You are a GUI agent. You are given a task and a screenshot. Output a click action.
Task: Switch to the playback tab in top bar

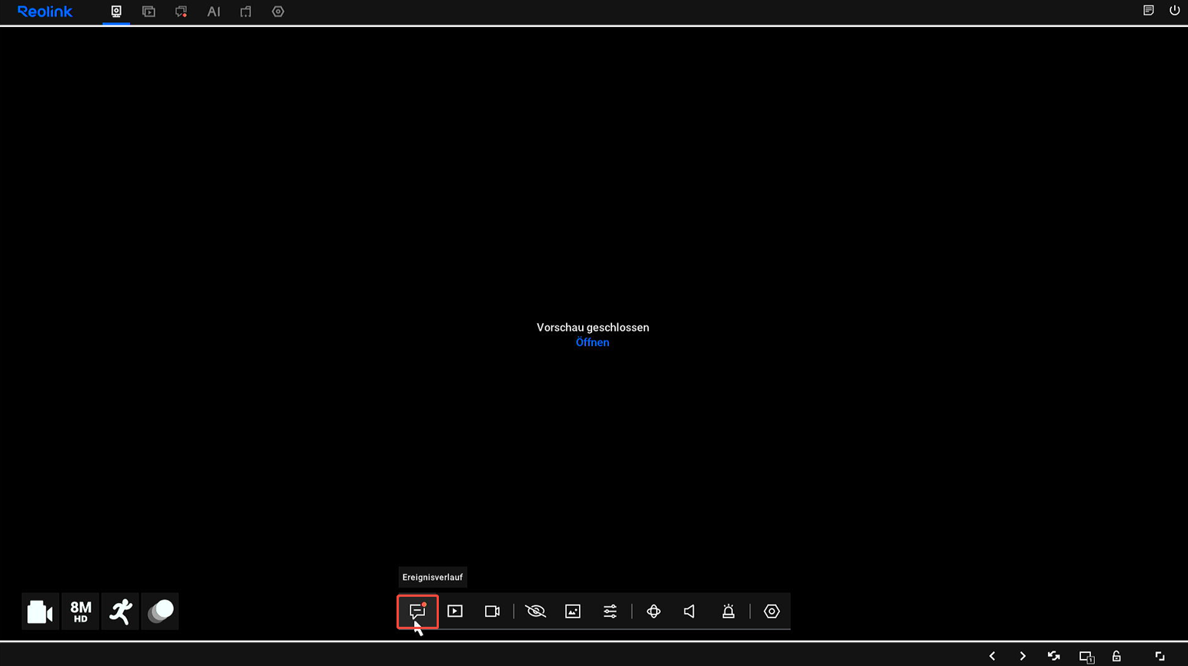coord(149,12)
